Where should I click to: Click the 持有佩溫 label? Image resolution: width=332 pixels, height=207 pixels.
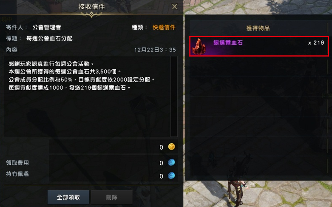point(17,174)
